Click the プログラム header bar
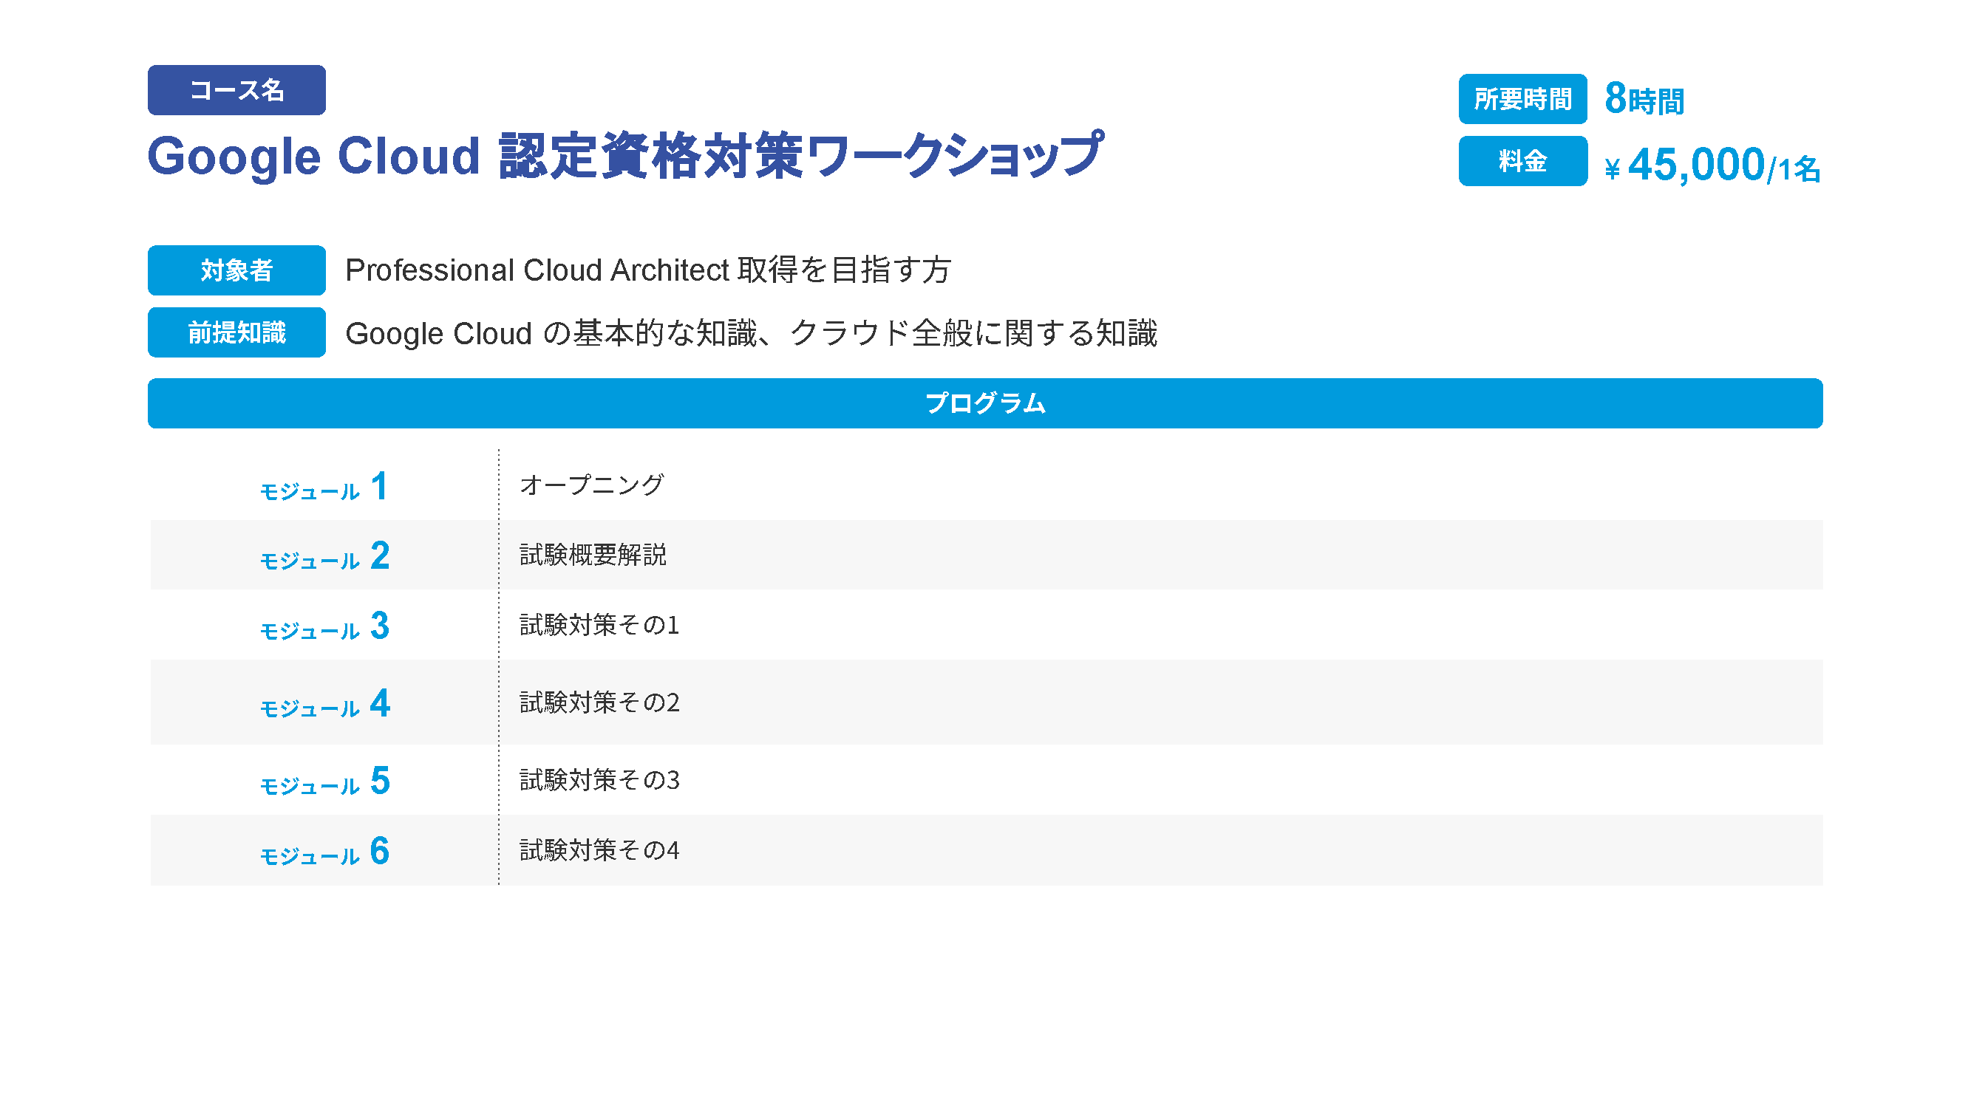The image size is (1971, 1108). 984,403
